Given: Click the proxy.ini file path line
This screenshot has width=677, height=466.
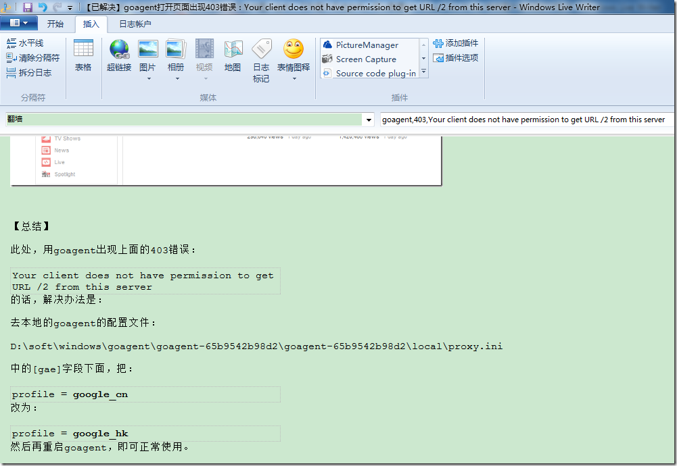Looking at the screenshot, I should click(x=256, y=346).
